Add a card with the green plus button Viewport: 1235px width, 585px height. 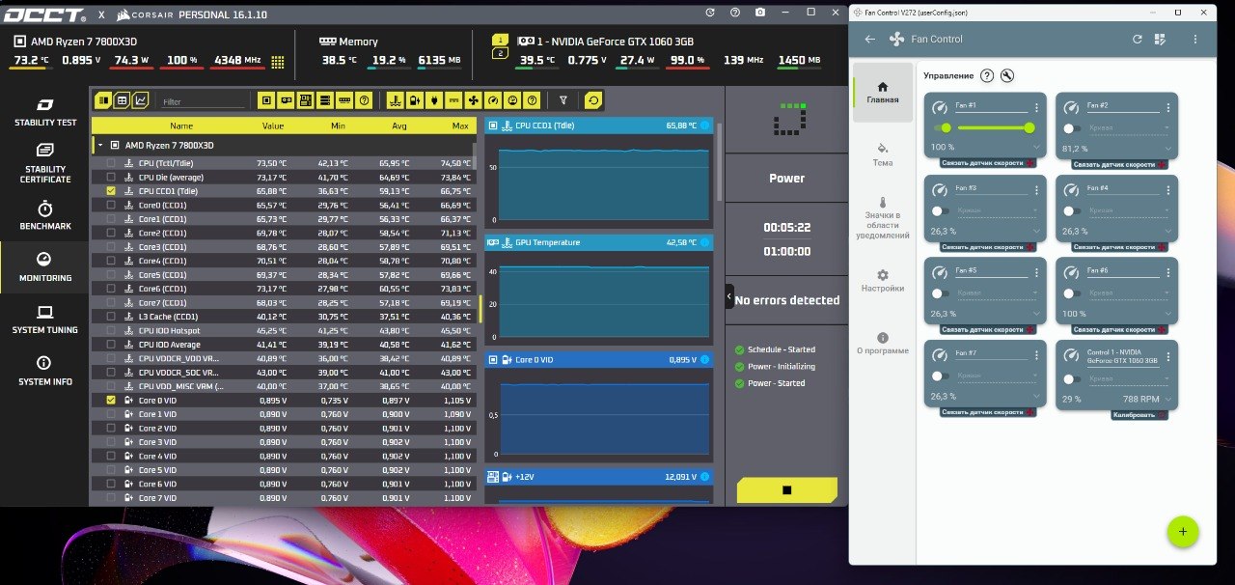1182,531
